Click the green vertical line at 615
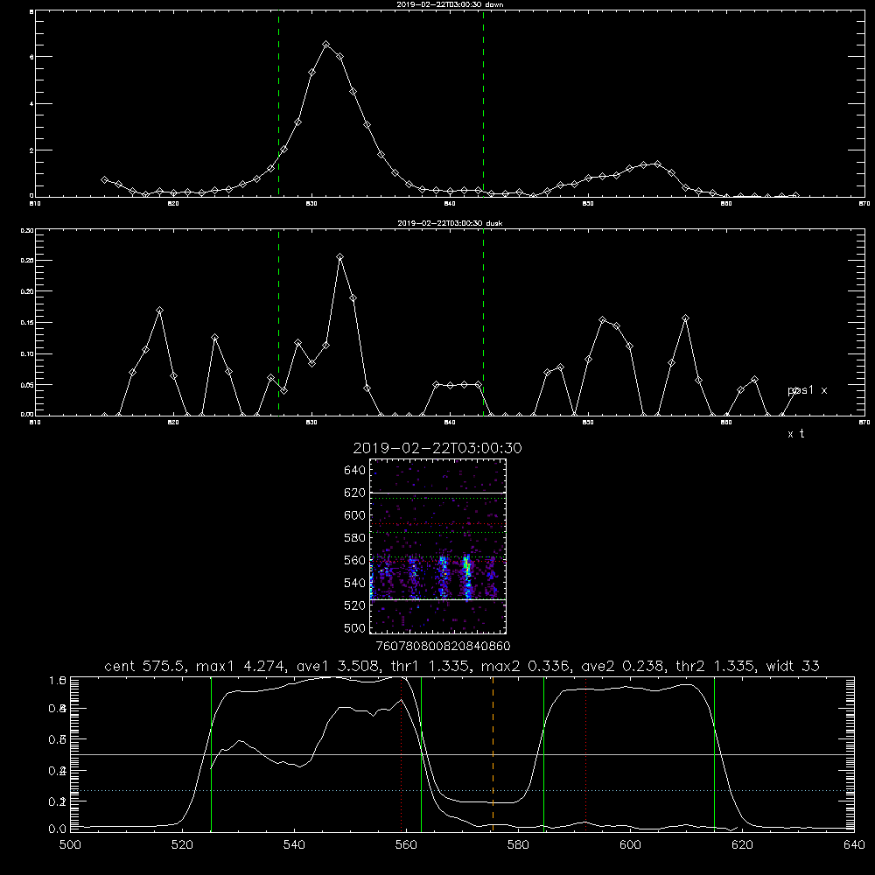The height and width of the screenshot is (875, 875). (x=714, y=753)
